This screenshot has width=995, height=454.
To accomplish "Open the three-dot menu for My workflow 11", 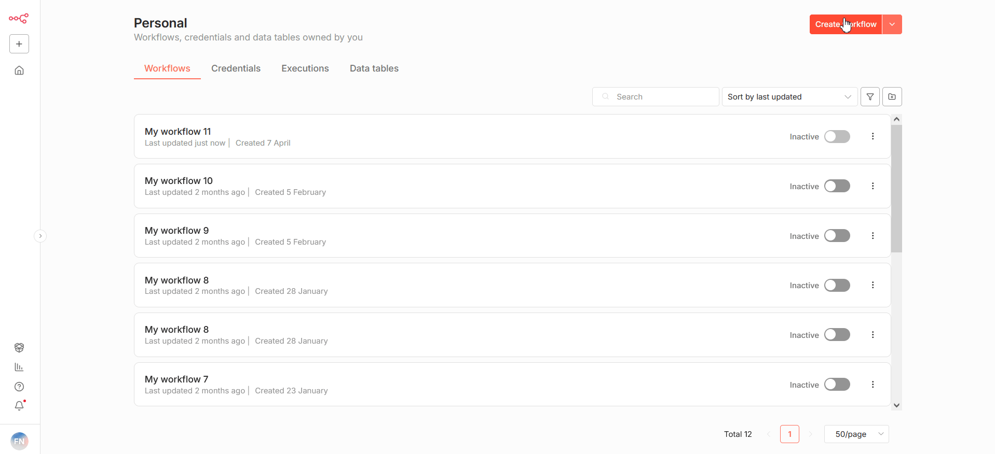I will [873, 136].
